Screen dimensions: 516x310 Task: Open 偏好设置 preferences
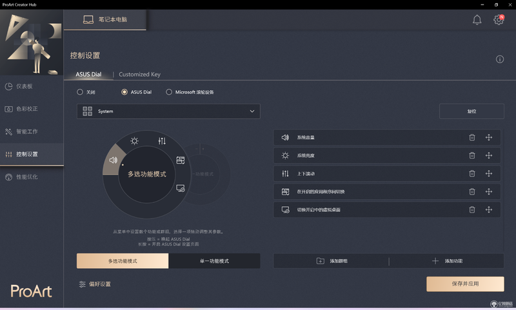[95, 284]
